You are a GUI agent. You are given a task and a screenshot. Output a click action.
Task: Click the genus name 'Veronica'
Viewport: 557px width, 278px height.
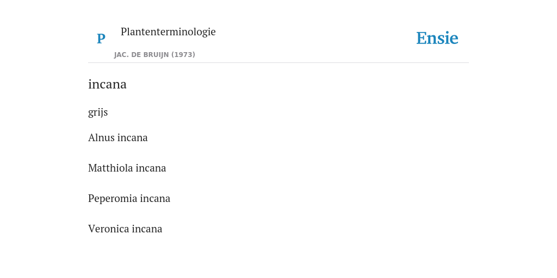tap(109, 229)
